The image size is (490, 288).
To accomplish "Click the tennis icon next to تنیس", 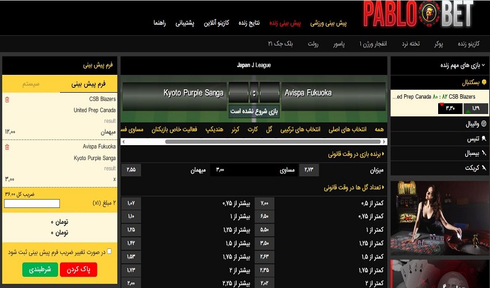I will 484,138.
